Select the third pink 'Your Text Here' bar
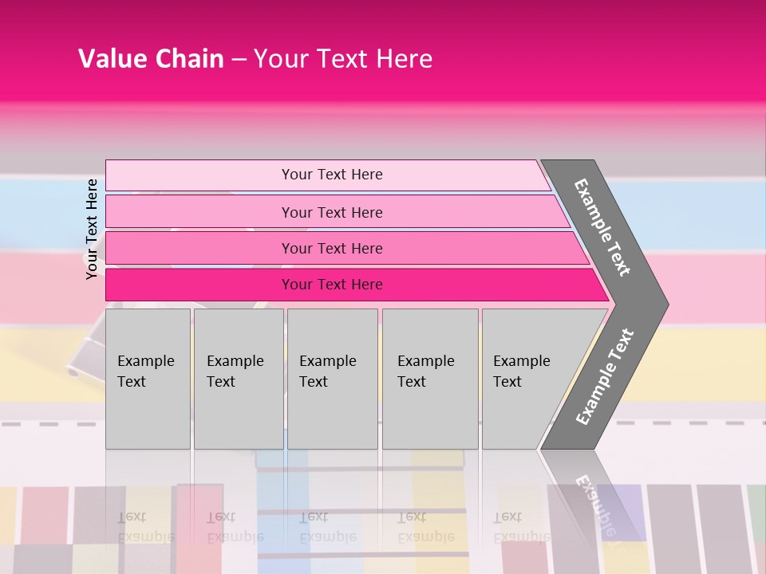This screenshot has width=766, height=574. click(x=331, y=249)
